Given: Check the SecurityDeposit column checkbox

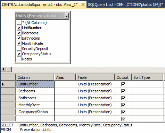Looking at the screenshot, I should pyautogui.click(x=19, y=49).
